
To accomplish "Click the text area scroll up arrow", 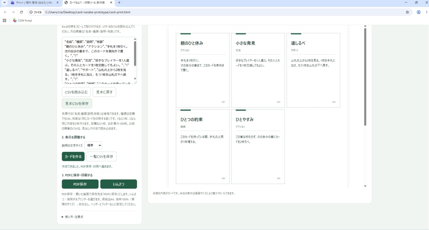I will pos(135,39).
